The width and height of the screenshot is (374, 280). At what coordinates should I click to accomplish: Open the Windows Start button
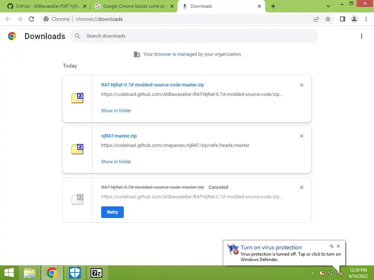click(9, 273)
